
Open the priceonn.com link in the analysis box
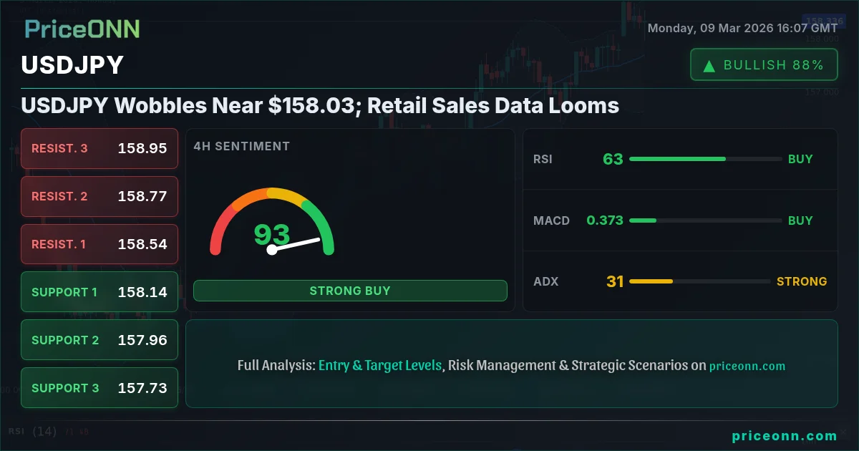[747, 366]
